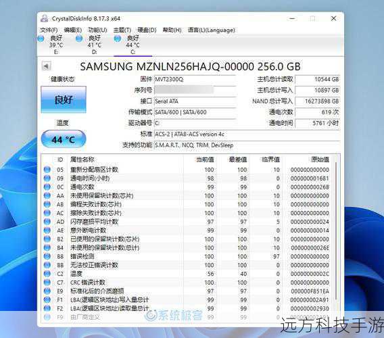Click the SATA/600 | SATA/600 transfer mode field

195,112
